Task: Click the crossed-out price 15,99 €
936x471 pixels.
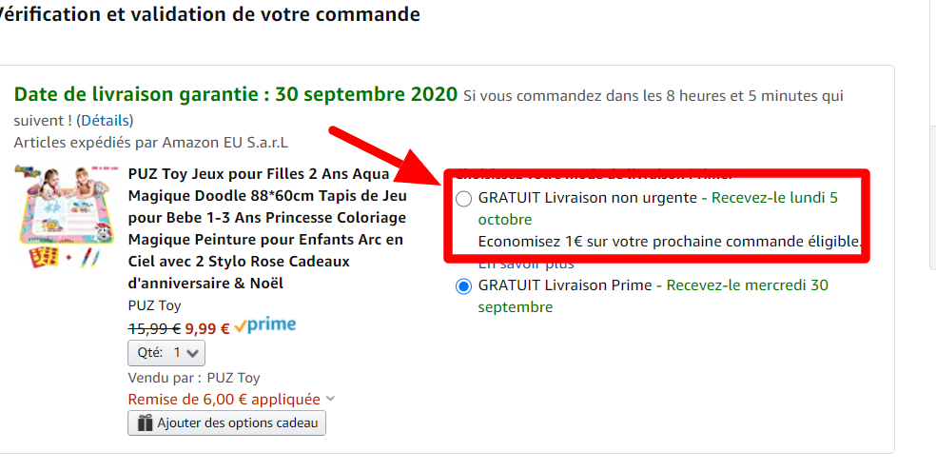Action: coord(154,328)
